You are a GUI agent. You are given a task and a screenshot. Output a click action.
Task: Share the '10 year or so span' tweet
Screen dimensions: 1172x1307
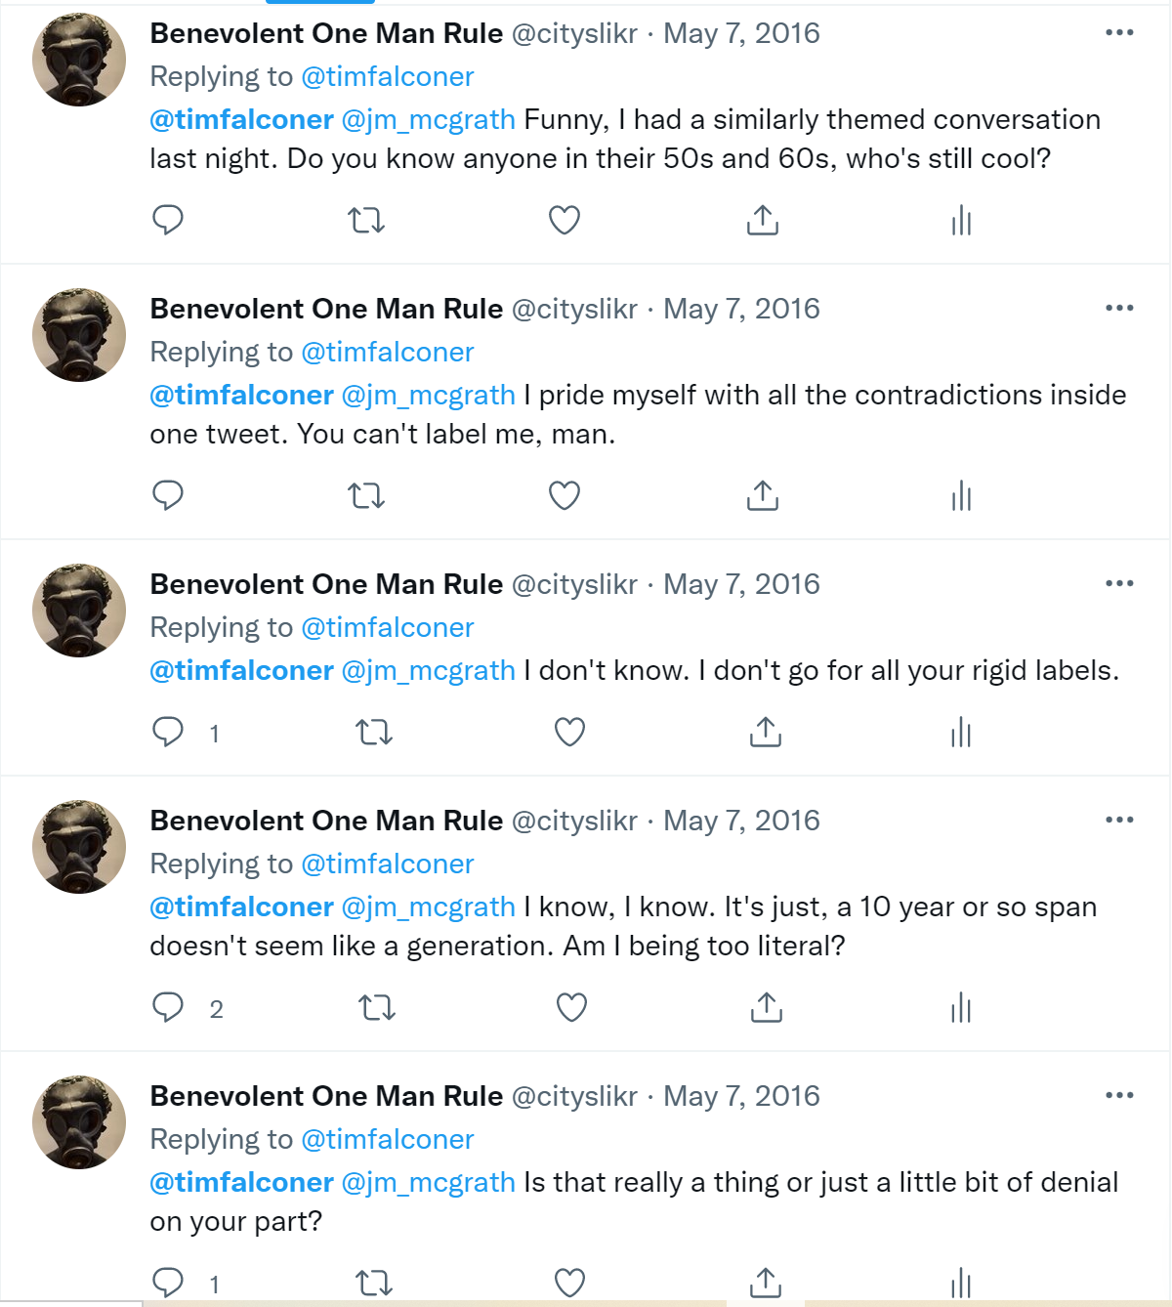tap(767, 1007)
